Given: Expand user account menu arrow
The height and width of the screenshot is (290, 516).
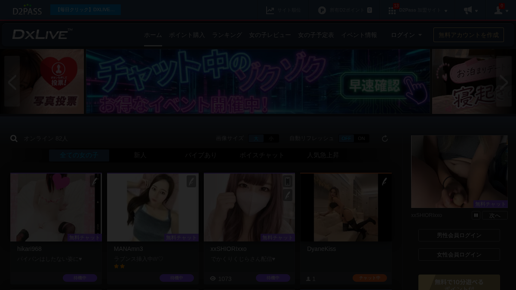Looking at the screenshot, I should 507,11.
